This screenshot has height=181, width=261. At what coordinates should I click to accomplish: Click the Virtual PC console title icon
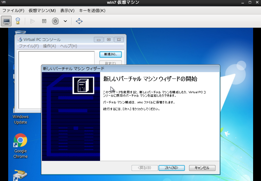[20, 39]
